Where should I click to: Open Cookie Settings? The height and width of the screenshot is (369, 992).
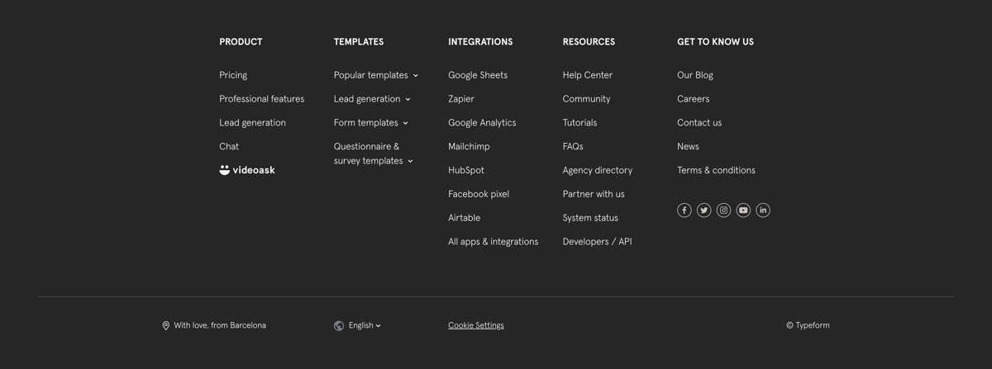(476, 326)
